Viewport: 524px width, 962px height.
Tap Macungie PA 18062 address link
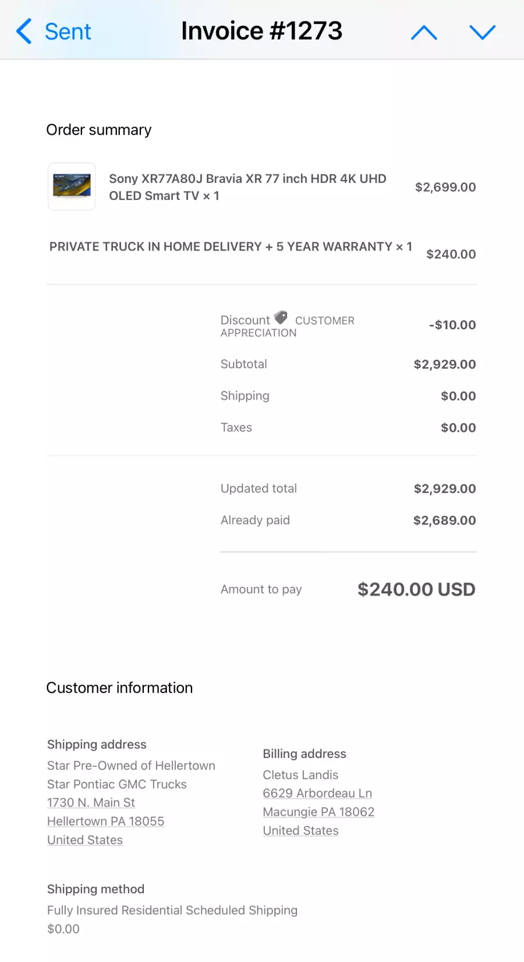pyautogui.click(x=318, y=812)
